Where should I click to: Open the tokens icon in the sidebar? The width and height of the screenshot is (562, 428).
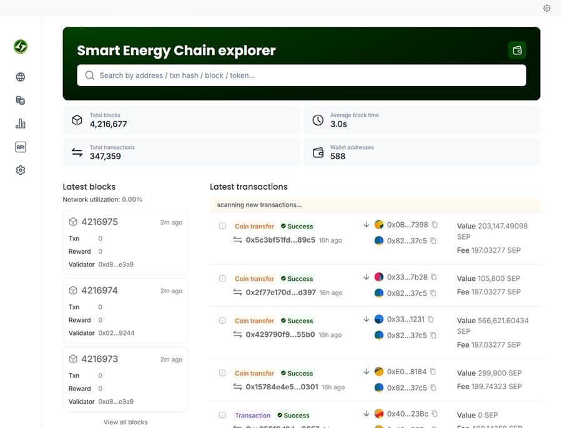[20, 100]
